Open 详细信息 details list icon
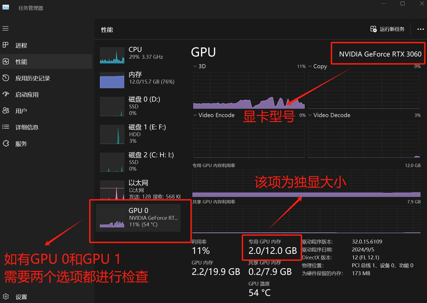Viewport: 427px width, 303px height. pos(6,127)
